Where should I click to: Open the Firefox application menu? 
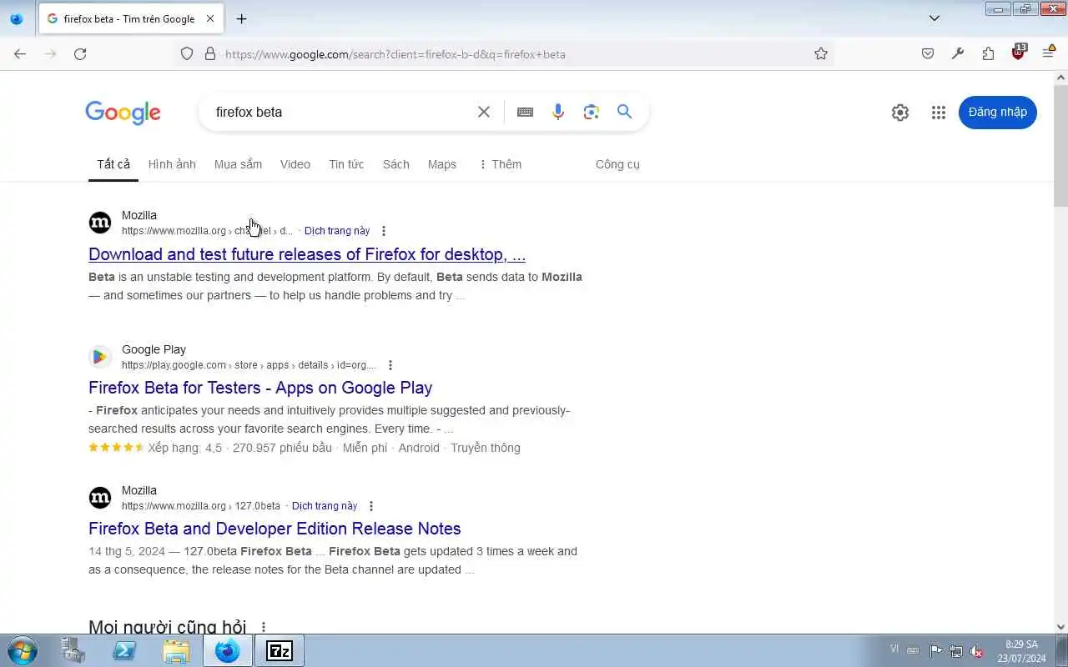pyautogui.click(x=1049, y=53)
